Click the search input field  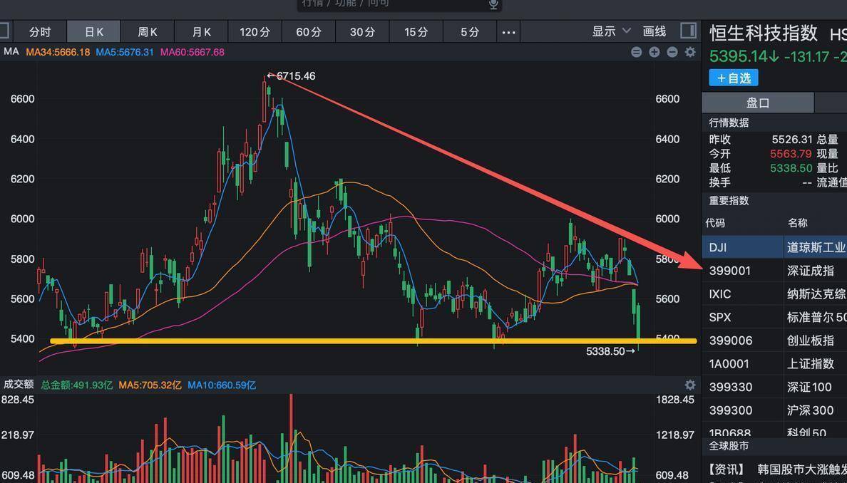tap(392, 4)
